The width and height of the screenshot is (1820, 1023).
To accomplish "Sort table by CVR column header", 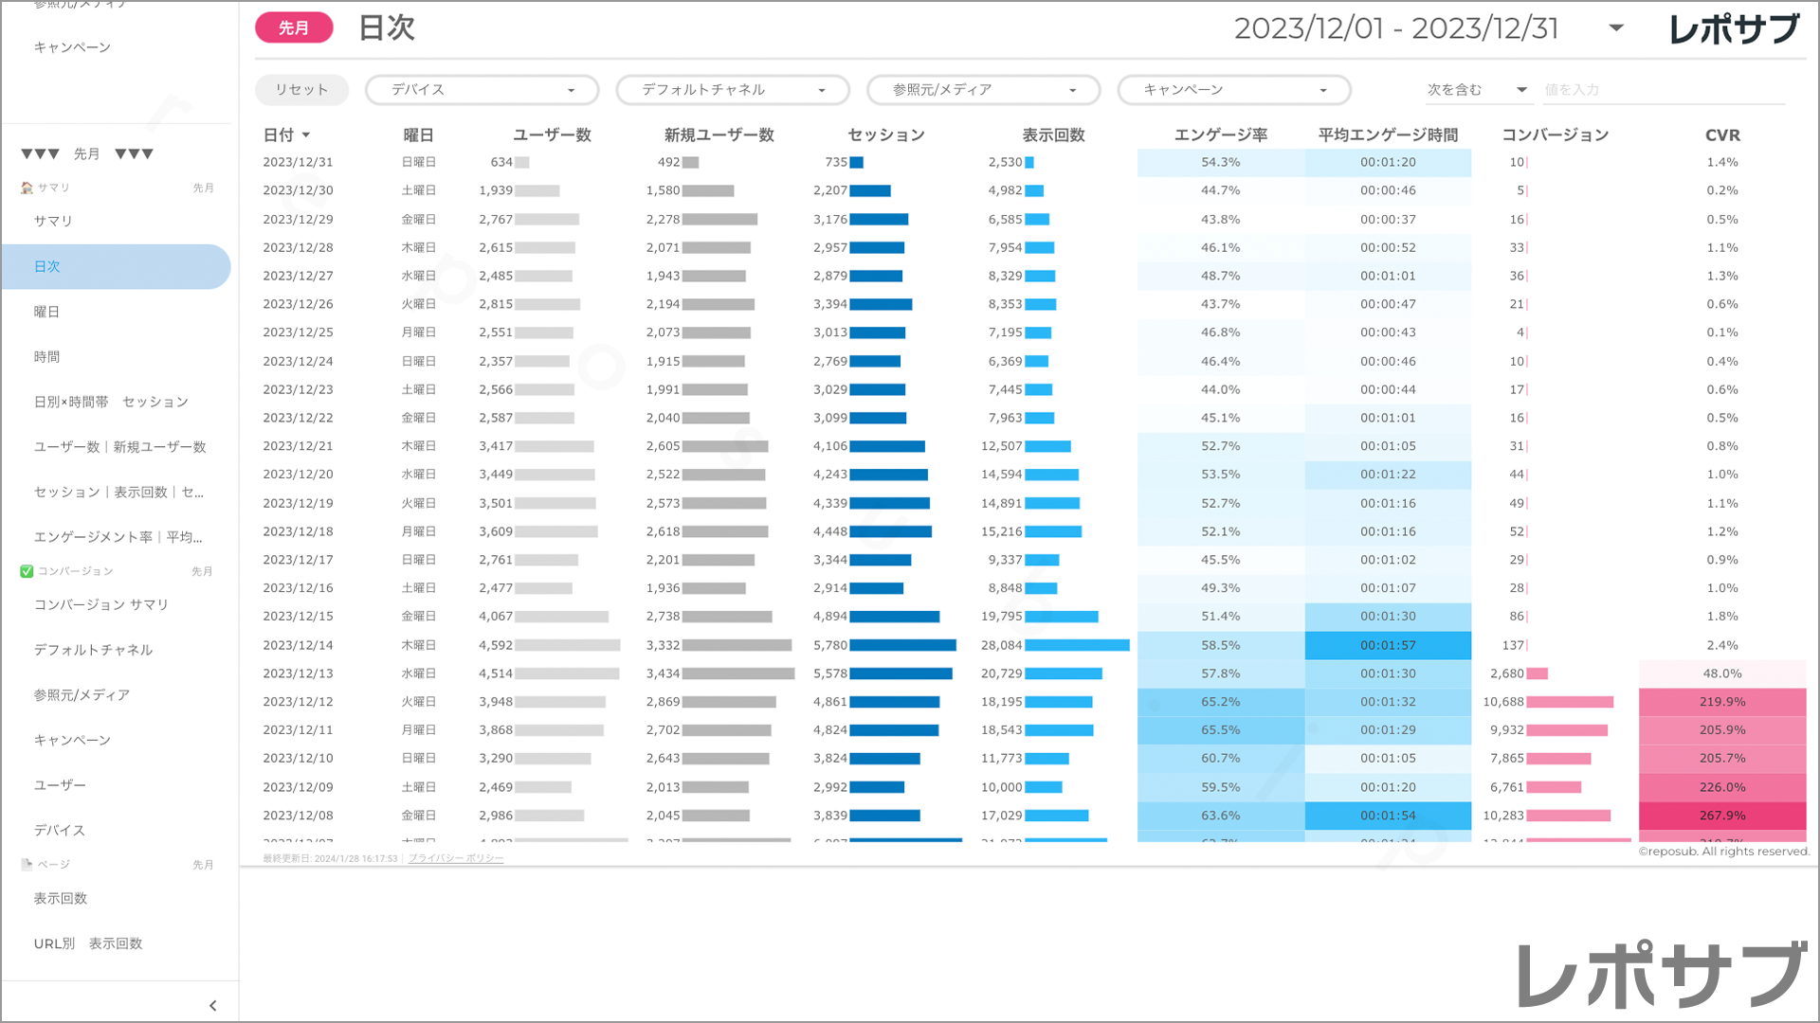I will (1721, 135).
